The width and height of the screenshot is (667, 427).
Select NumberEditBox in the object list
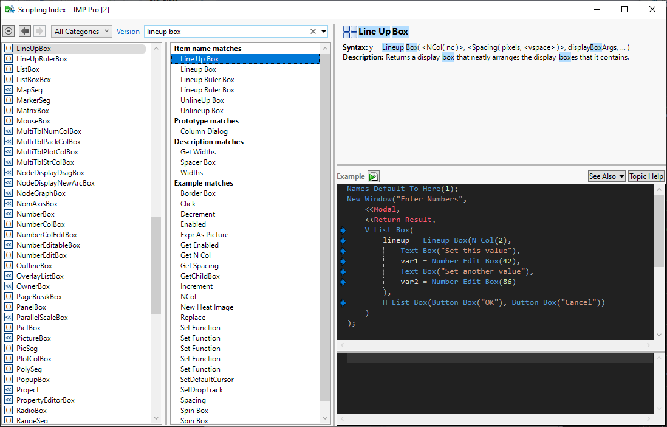tap(41, 255)
